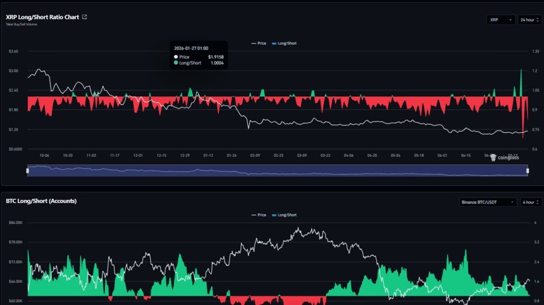Click the XRP Long/Short Ratio Chart title
544x305 pixels.
[42, 17]
